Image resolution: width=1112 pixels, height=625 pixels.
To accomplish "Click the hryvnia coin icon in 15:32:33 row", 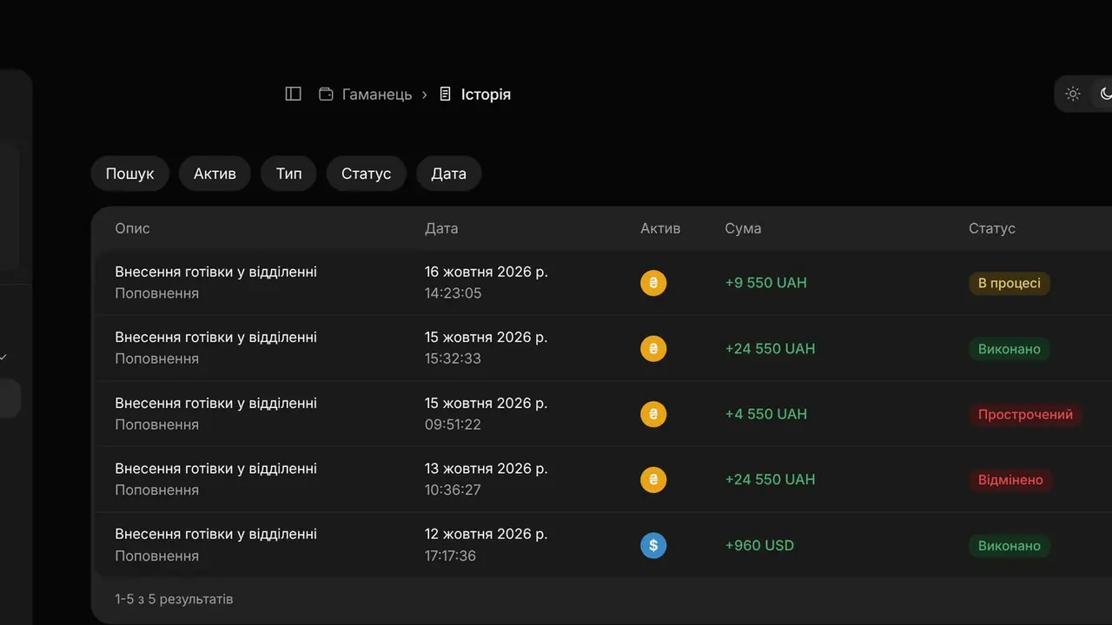I will click(x=653, y=349).
